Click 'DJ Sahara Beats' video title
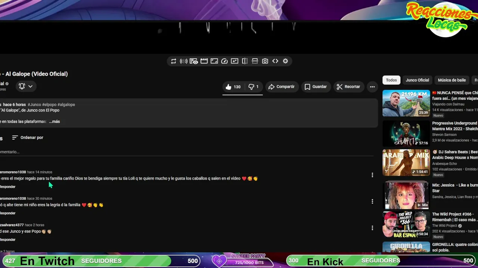 pyautogui.click(x=455, y=155)
